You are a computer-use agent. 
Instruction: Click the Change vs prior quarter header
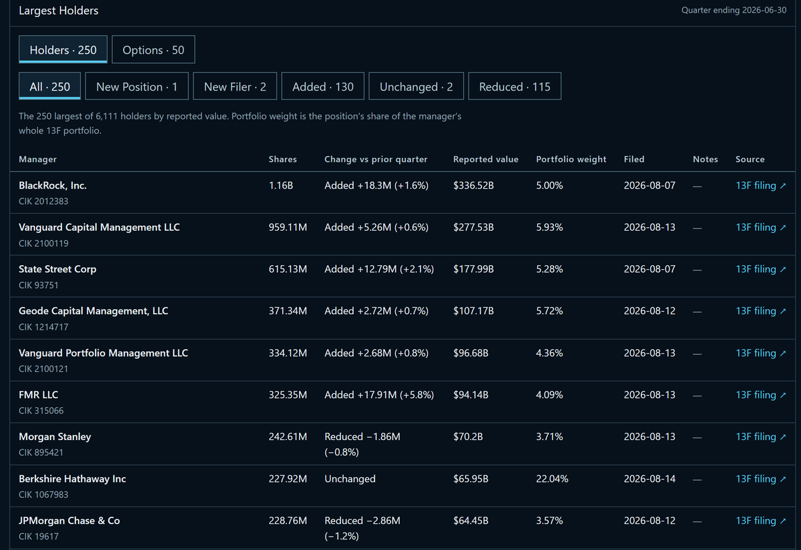click(376, 159)
